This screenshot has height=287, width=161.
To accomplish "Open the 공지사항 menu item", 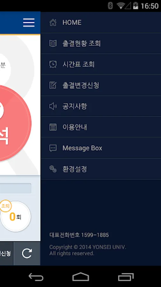I will pos(101,106).
